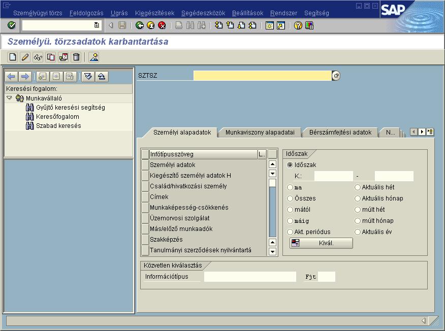Click the yellow Exit arrow icon
445x331 pixels.
tap(151, 25)
